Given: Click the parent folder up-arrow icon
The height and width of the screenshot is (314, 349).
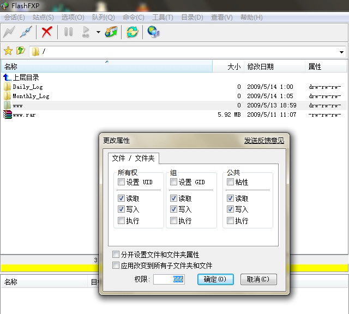Looking at the screenshot, I should tap(21, 51).
